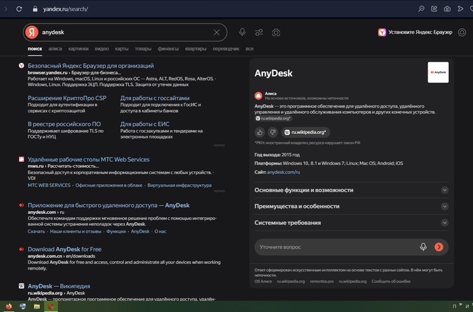Switch to the видео tab
Screen dimensions: 473x312
click(101, 49)
